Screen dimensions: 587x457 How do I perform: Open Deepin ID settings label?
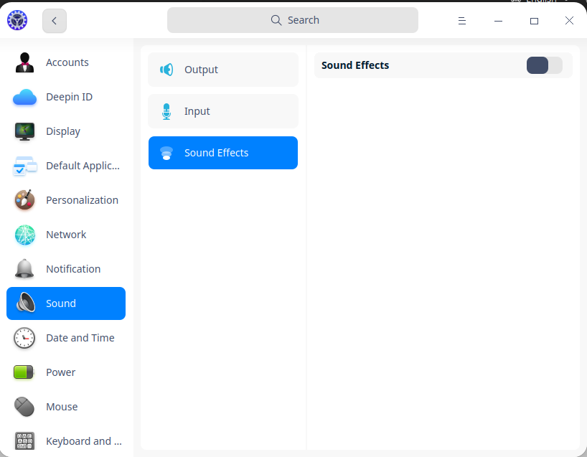coord(70,97)
